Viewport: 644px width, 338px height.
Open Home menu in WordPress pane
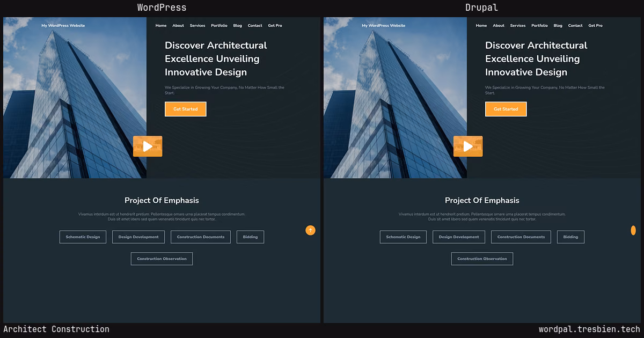[x=161, y=26]
